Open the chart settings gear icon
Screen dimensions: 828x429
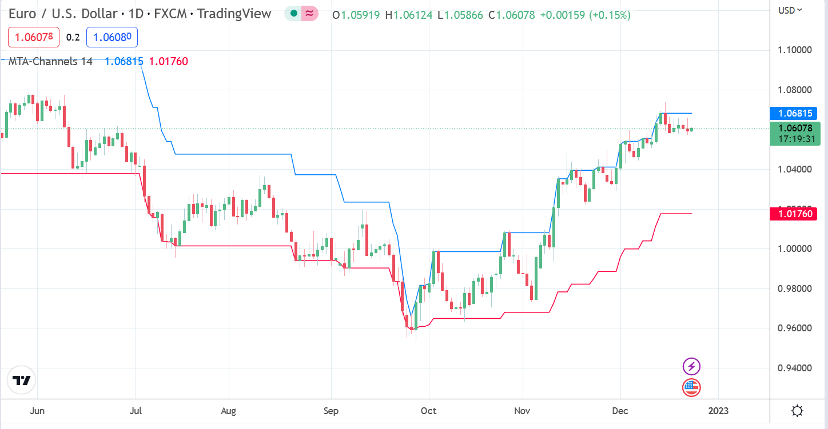pyautogui.click(x=798, y=411)
